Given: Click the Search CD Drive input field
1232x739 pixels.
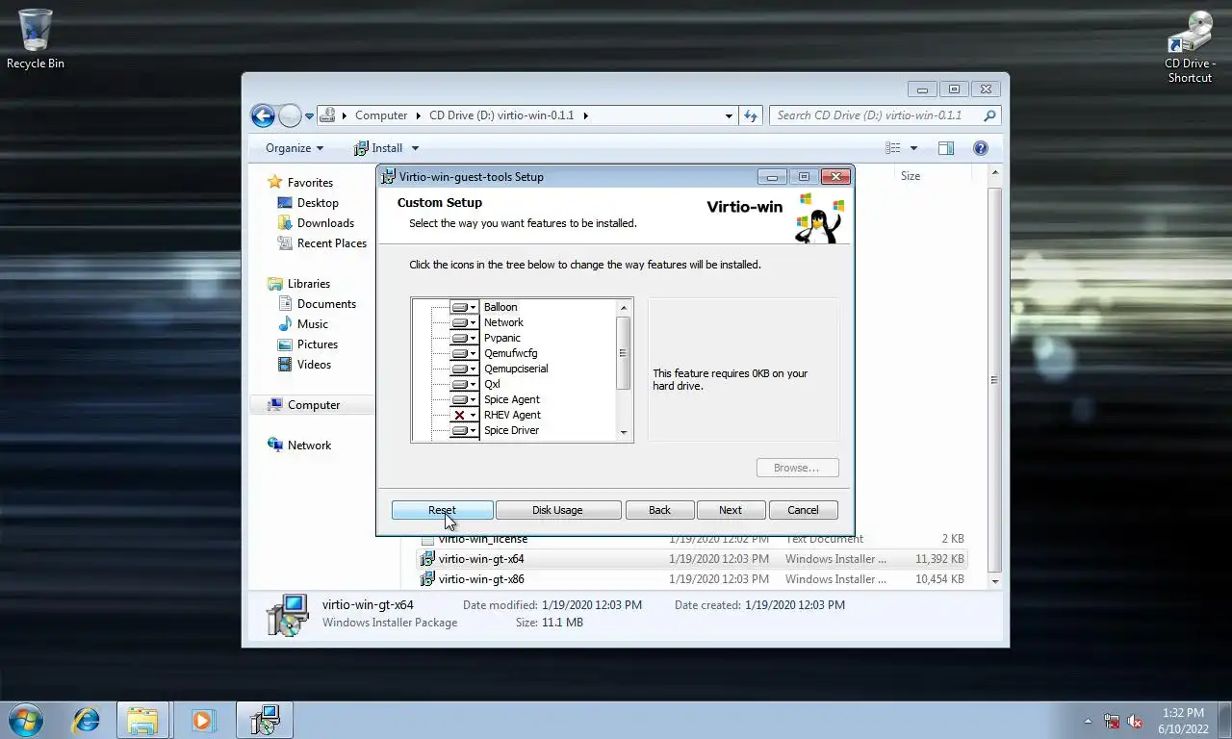Looking at the screenshot, I should [885, 115].
